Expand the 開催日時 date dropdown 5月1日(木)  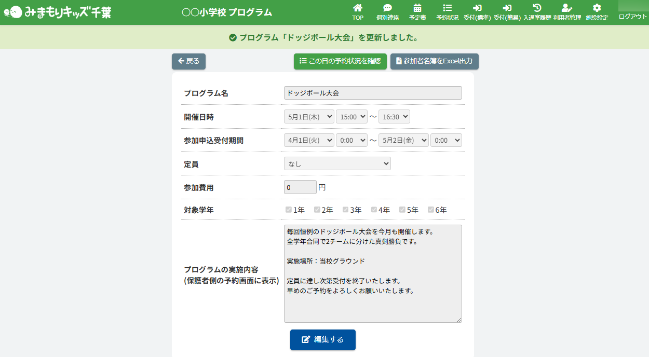pyautogui.click(x=309, y=117)
